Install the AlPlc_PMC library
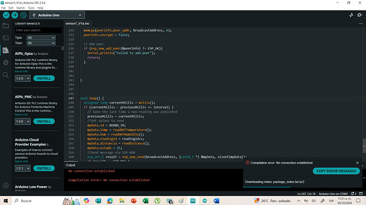The image size is (366, 205). [44, 122]
